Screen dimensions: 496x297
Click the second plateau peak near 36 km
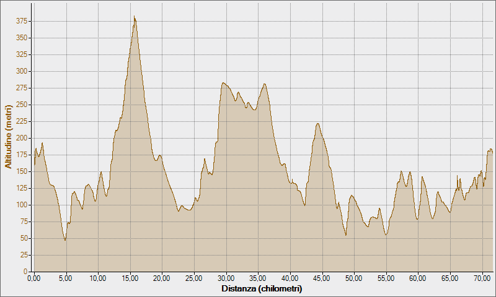pyautogui.click(x=265, y=84)
